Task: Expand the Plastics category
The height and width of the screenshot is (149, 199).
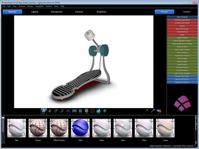Action: pyautogui.click(x=182, y=26)
